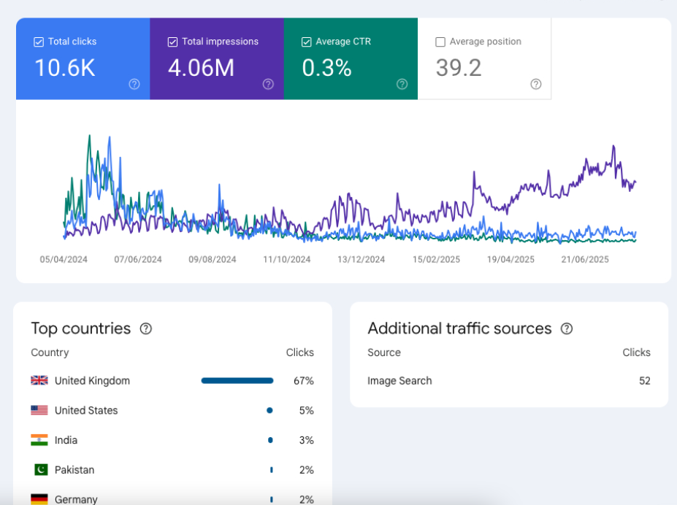
Task: Click the United Kingdom clicks bar
Action: coord(237,380)
